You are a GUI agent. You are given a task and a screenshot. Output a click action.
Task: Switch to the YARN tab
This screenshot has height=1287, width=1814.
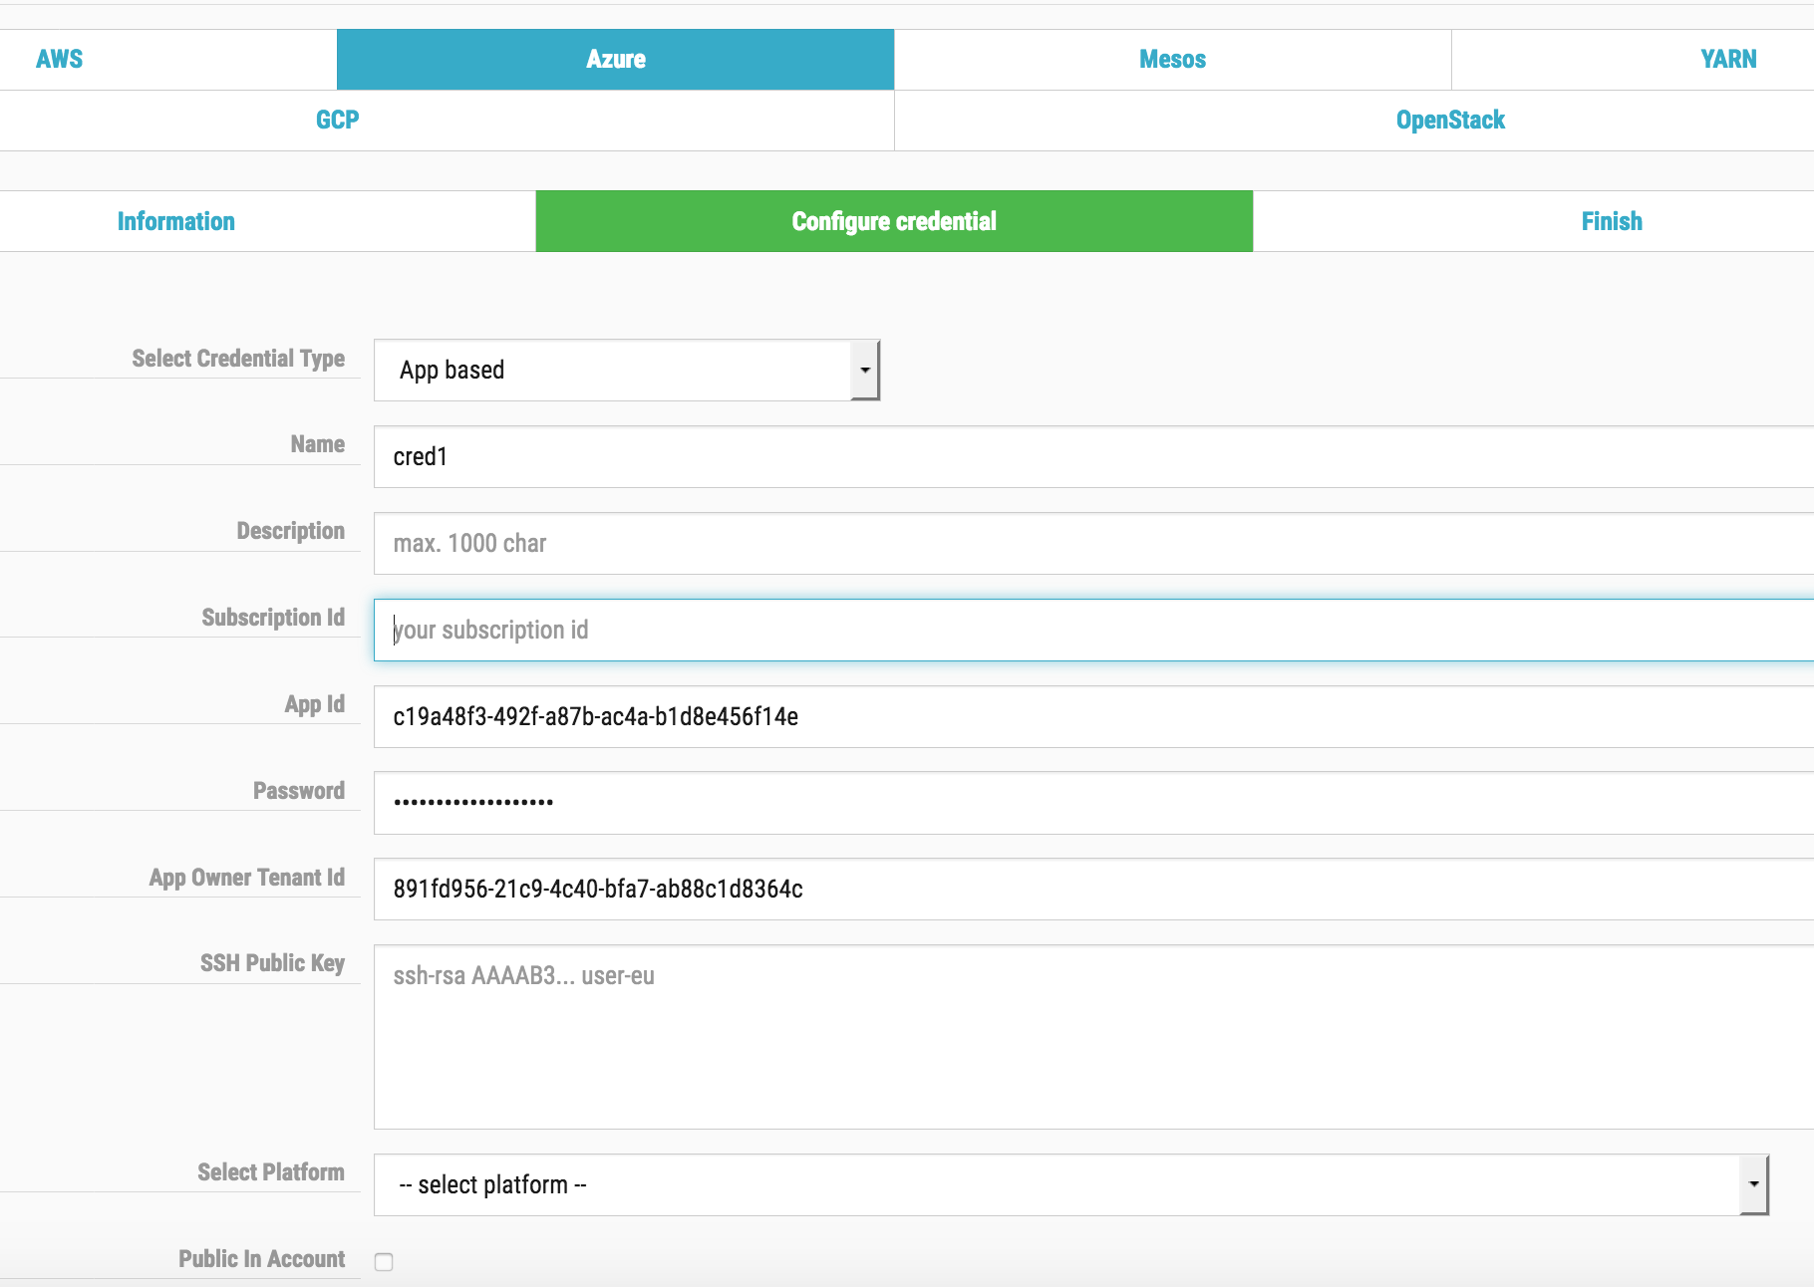click(x=1728, y=59)
